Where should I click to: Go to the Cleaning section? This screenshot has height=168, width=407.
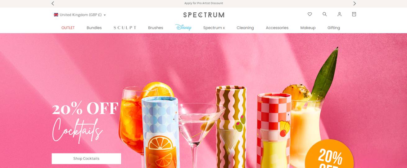[x=245, y=28]
